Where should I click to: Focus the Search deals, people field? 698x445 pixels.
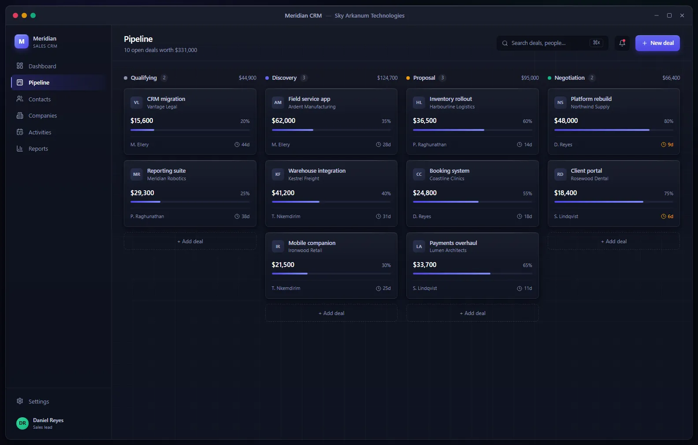point(553,43)
